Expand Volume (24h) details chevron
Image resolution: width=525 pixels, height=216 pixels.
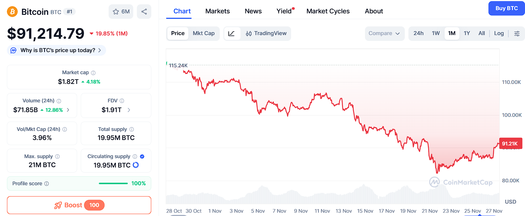[x=68, y=110]
